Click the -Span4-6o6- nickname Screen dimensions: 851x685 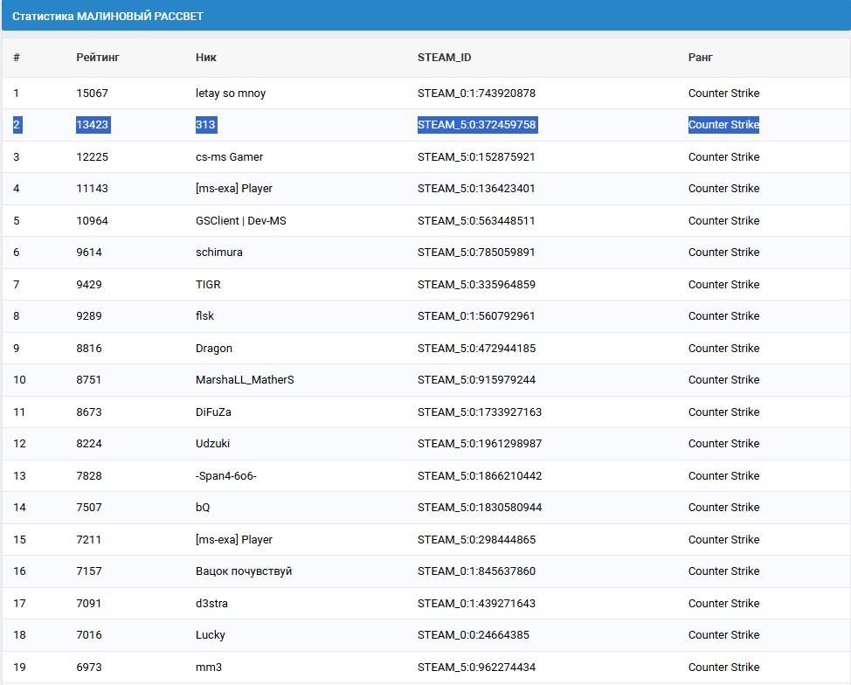coord(226,476)
